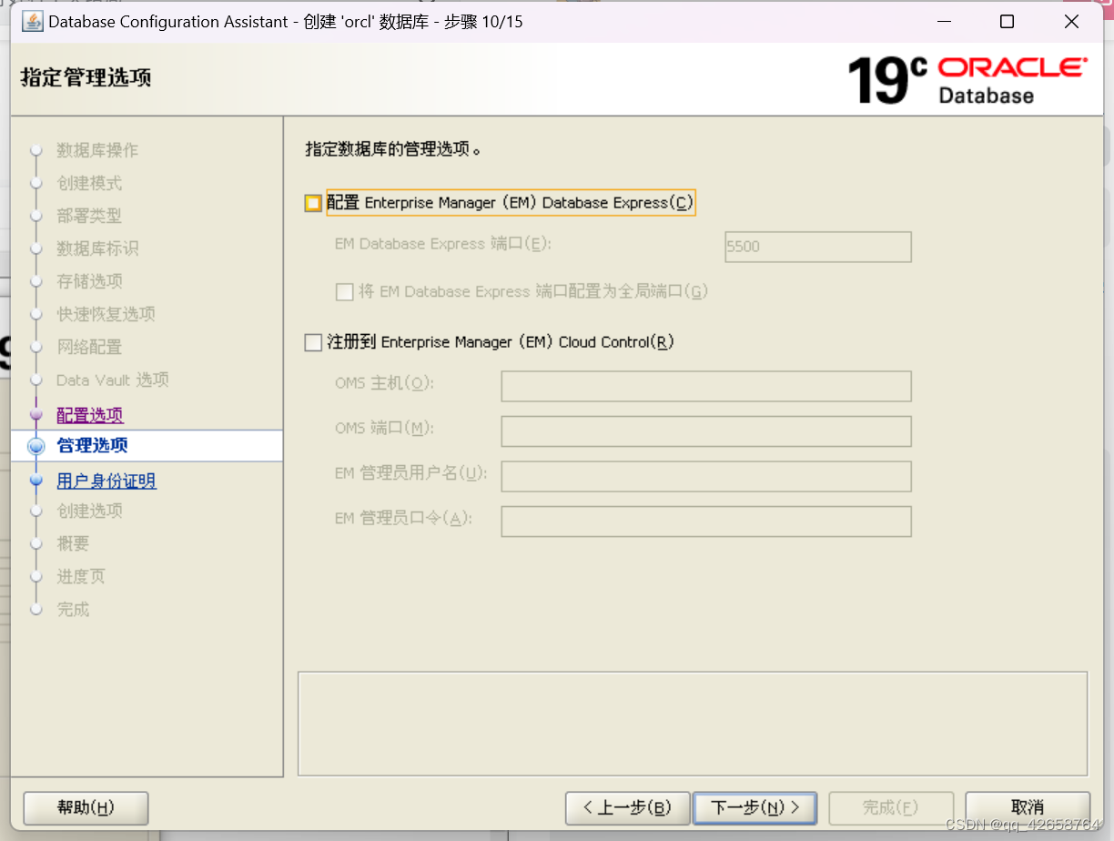Viewport: 1114px width, 841px height.
Task: Click the 完成(F) finish button
Action: tap(891, 807)
